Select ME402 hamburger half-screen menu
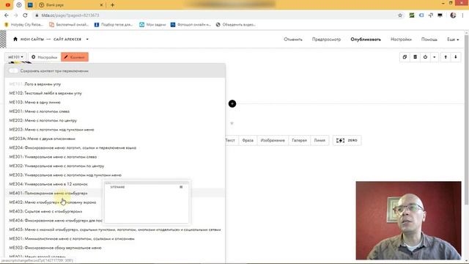This screenshot has height=264, width=469. click(x=53, y=202)
